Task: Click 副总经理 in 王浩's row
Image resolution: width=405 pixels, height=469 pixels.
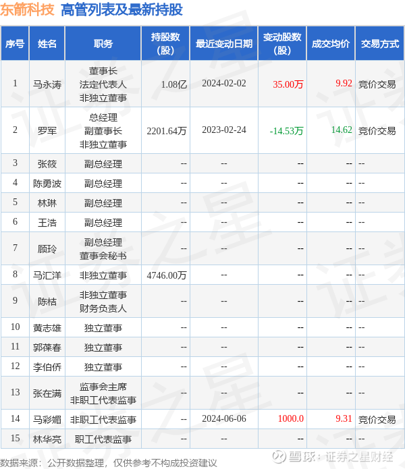Action: pyautogui.click(x=103, y=223)
